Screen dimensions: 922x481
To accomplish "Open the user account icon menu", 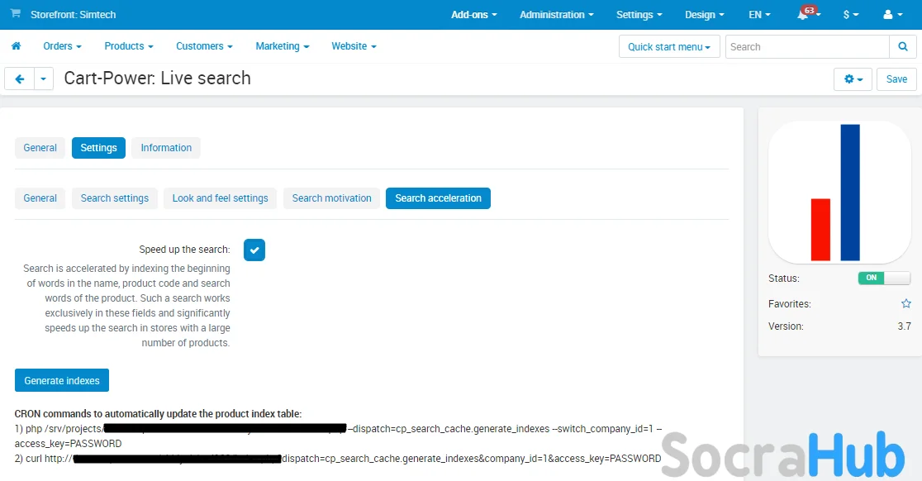I will coord(892,15).
